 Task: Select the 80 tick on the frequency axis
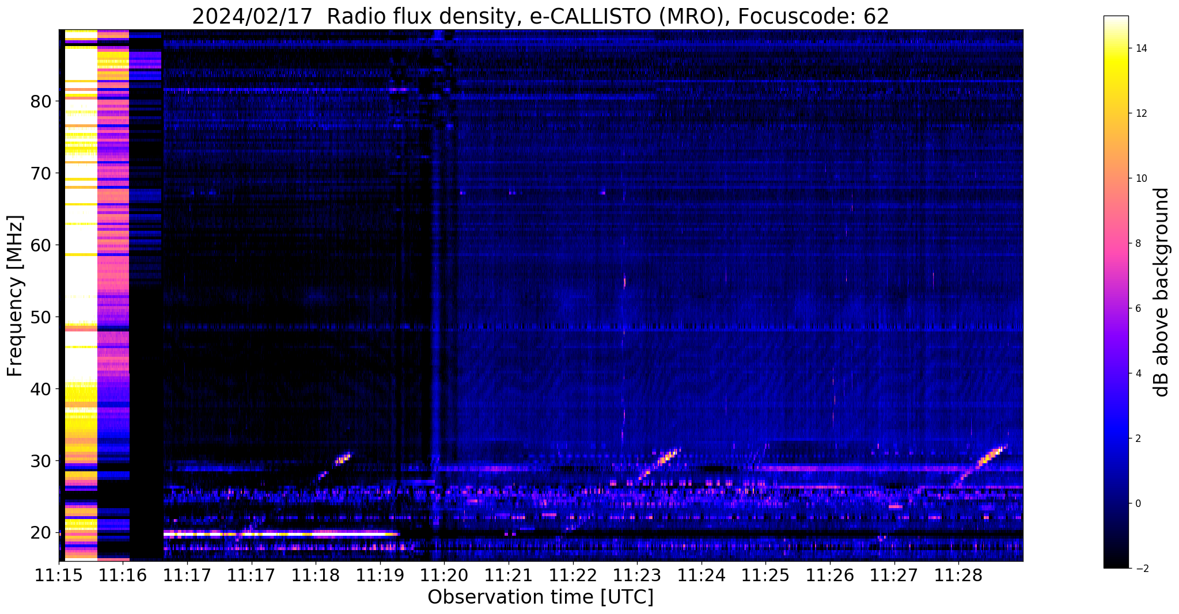pos(40,102)
